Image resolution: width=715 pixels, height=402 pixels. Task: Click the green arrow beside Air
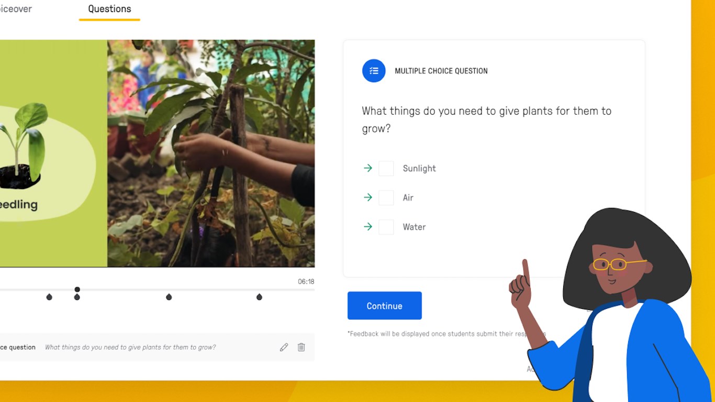pyautogui.click(x=368, y=197)
